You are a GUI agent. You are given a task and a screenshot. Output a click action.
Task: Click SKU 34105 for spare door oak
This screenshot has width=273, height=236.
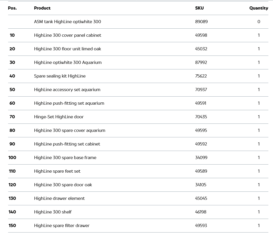pyautogui.click(x=201, y=185)
